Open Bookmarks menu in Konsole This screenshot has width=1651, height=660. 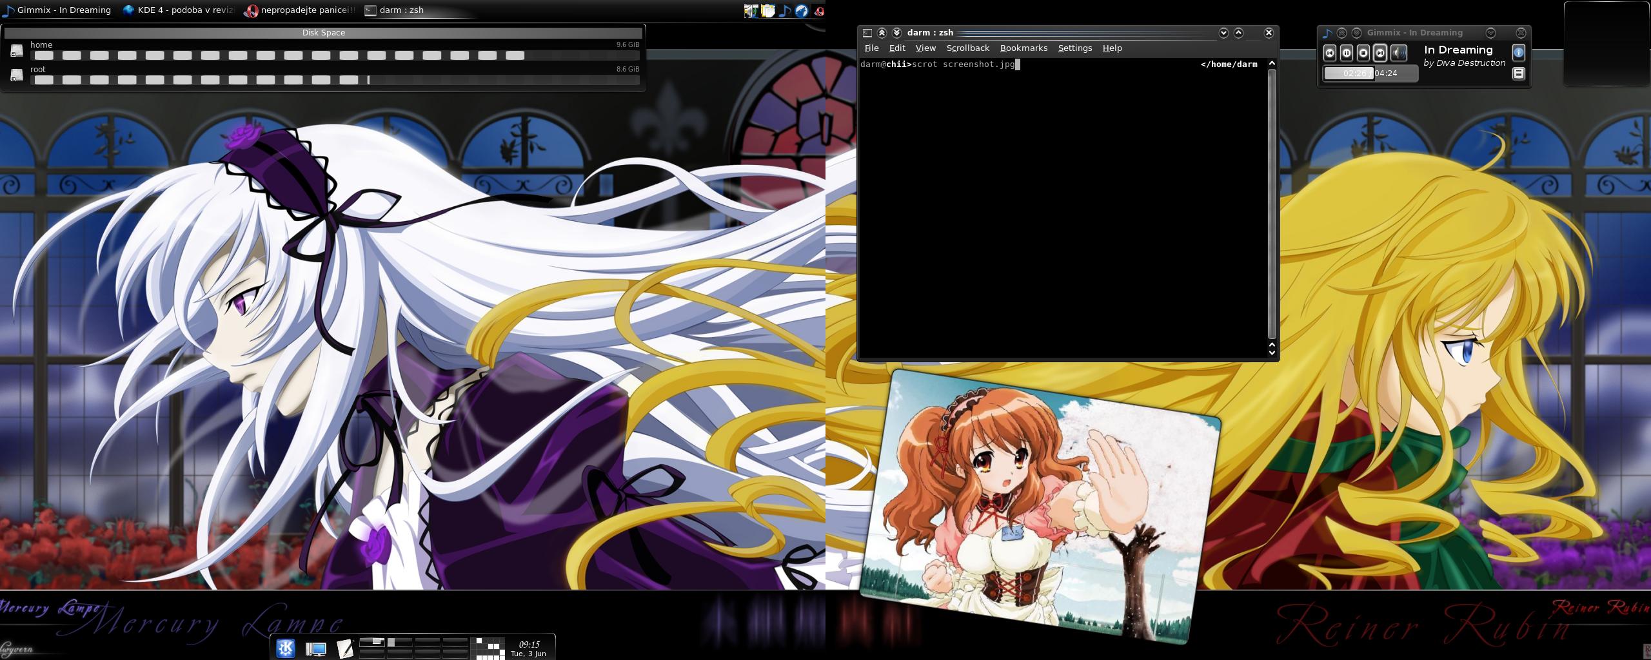[x=1023, y=48]
